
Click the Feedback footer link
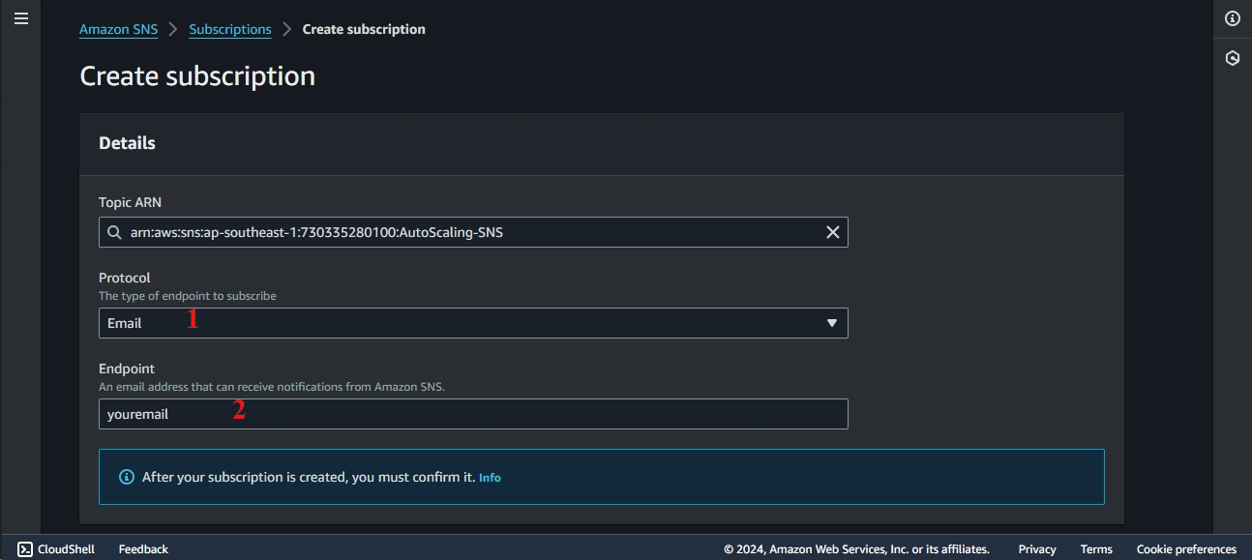(x=143, y=549)
